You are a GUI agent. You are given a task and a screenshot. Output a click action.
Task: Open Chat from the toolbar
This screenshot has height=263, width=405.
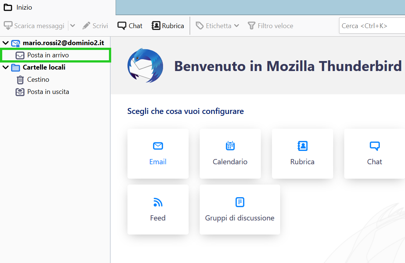(130, 26)
